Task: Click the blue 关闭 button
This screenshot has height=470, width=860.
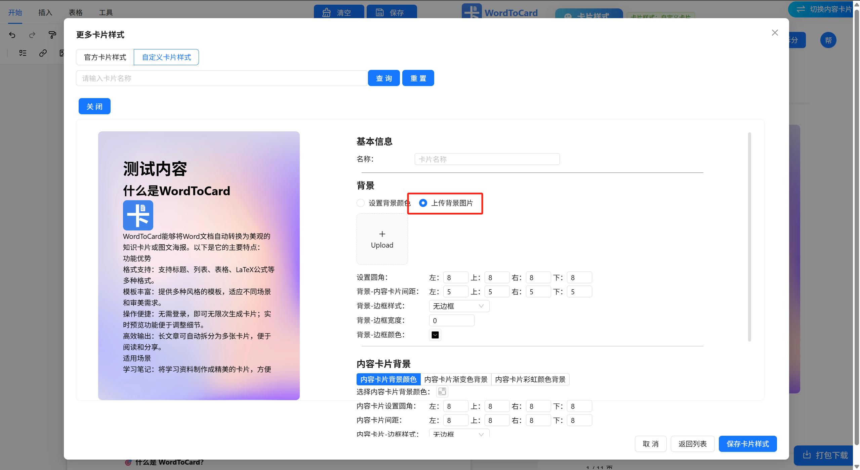Action: click(x=94, y=106)
